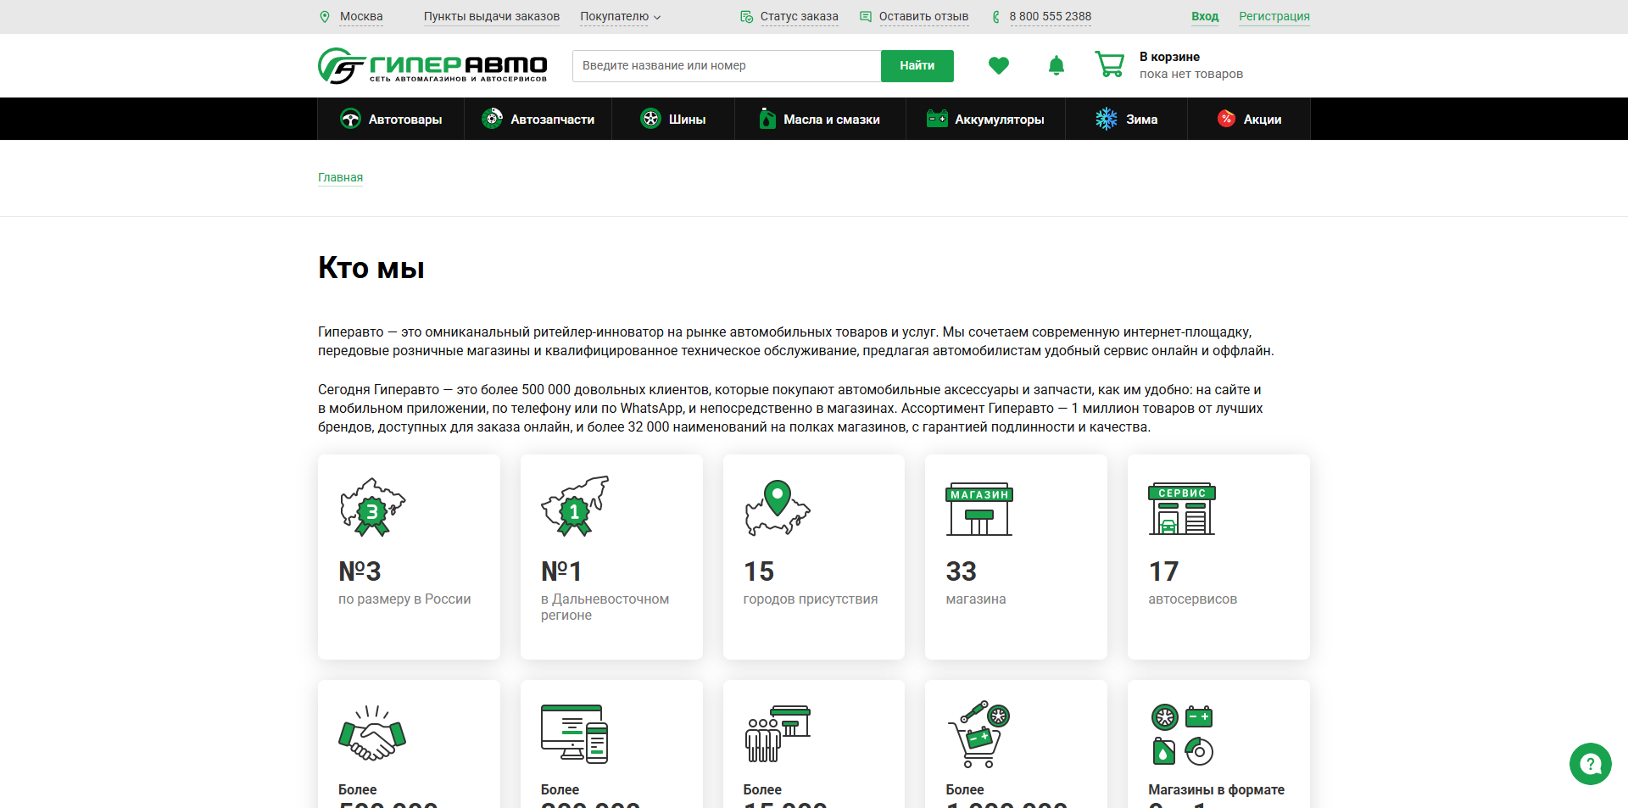The width and height of the screenshot is (1628, 808).
Task: Click the snowflake icon for Зима
Action: 1106,120
